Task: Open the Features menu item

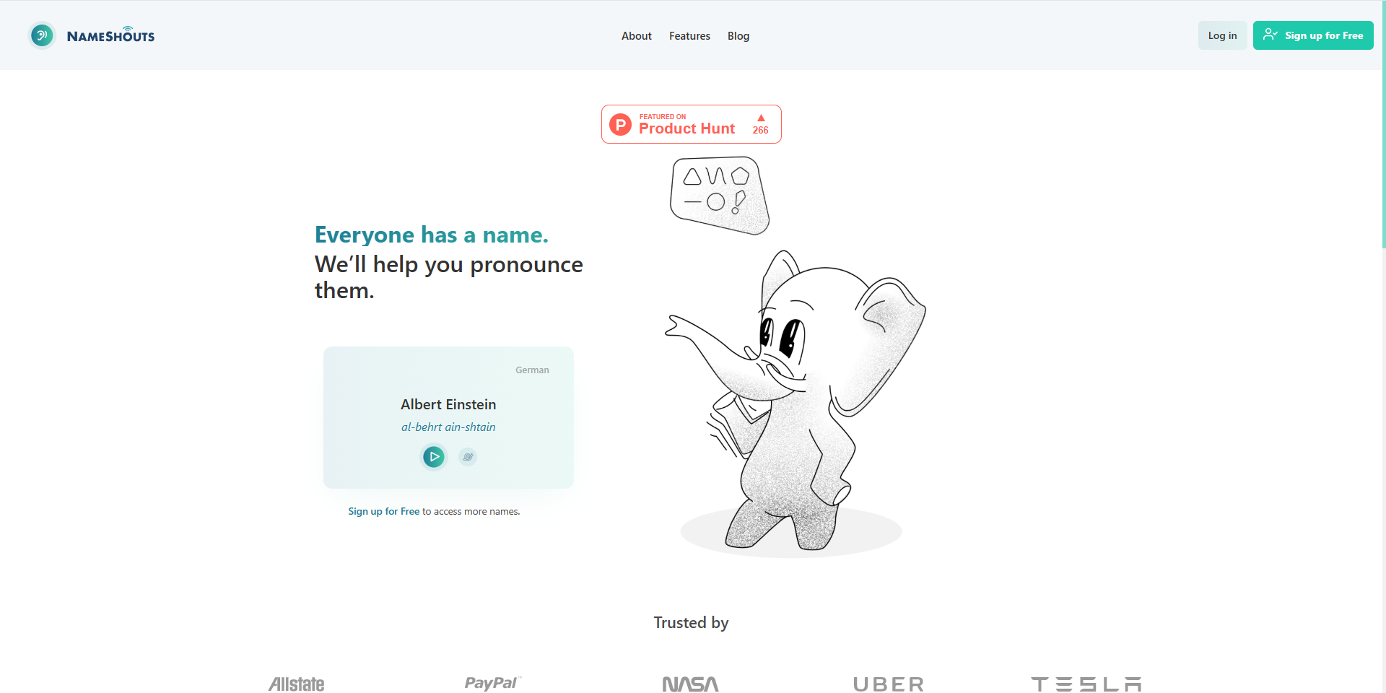Action: point(689,36)
